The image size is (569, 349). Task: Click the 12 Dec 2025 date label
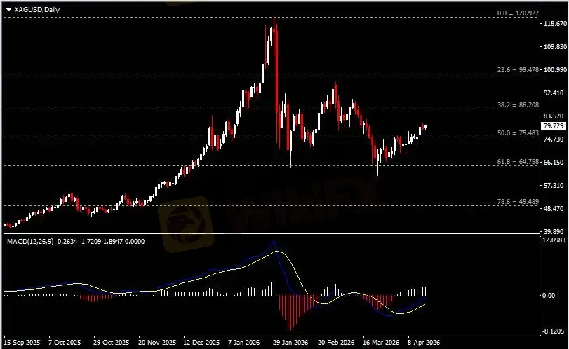pos(201,343)
